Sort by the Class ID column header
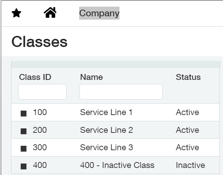 [35, 77]
